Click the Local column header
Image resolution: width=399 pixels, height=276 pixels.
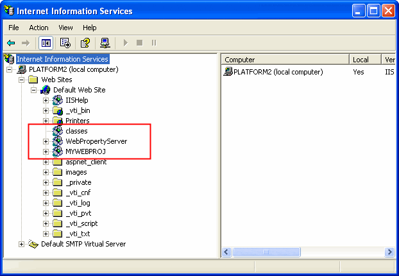coord(366,60)
